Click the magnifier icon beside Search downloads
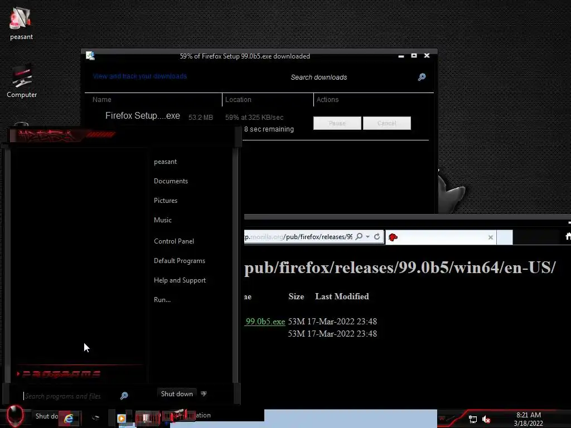The width and height of the screenshot is (571, 428). (x=422, y=77)
